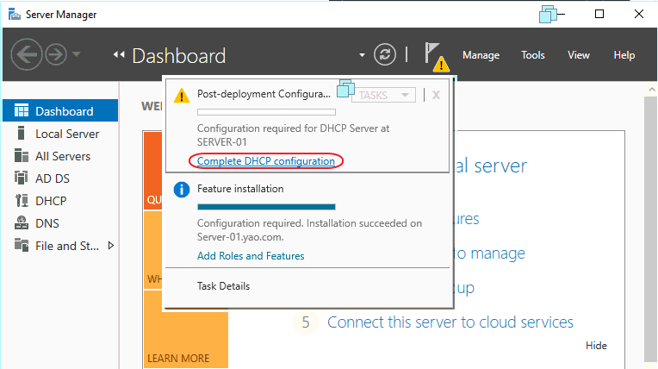Screen dimensions: 658x369
Task: Refresh the dashboard with the refresh icon
Action: click(x=385, y=55)
